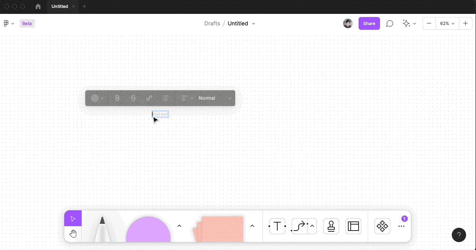Open the 62% zoom level dropdown

[447, 23]
